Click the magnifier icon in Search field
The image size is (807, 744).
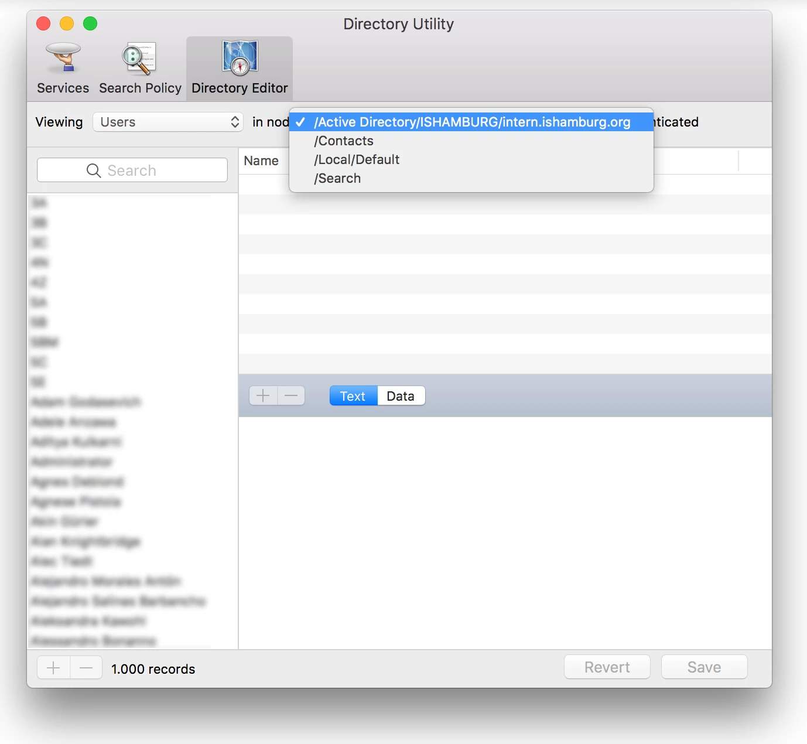tap(94, 170)
